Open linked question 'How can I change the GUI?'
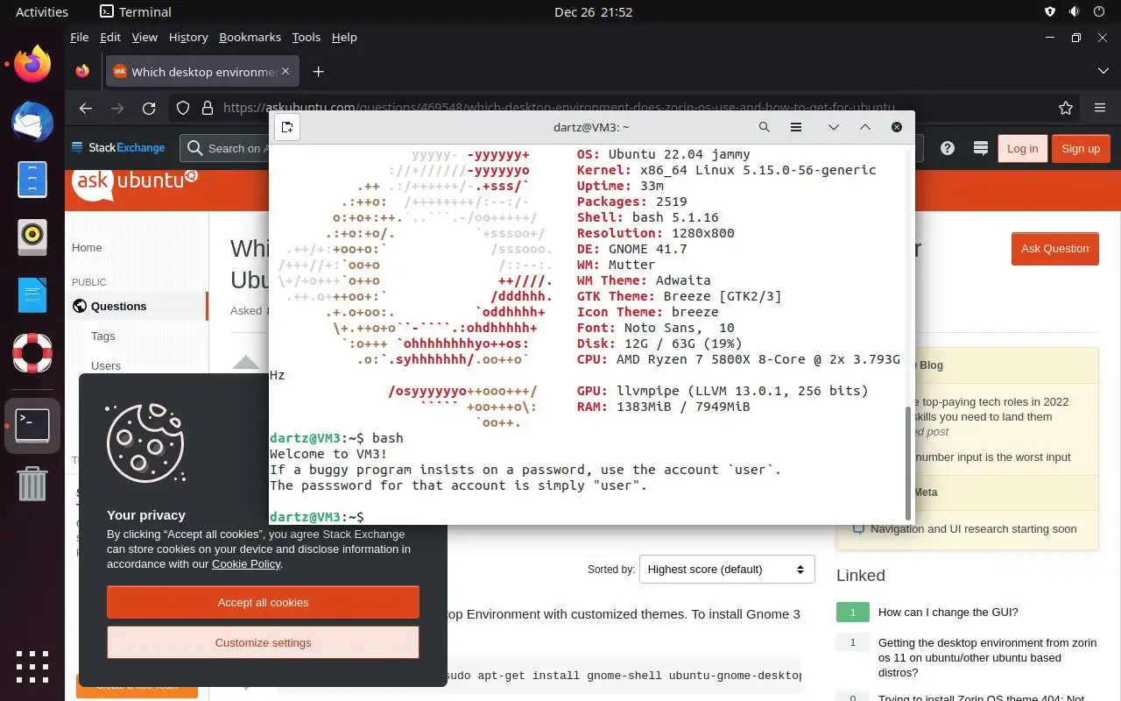 [x=948, y=612]
